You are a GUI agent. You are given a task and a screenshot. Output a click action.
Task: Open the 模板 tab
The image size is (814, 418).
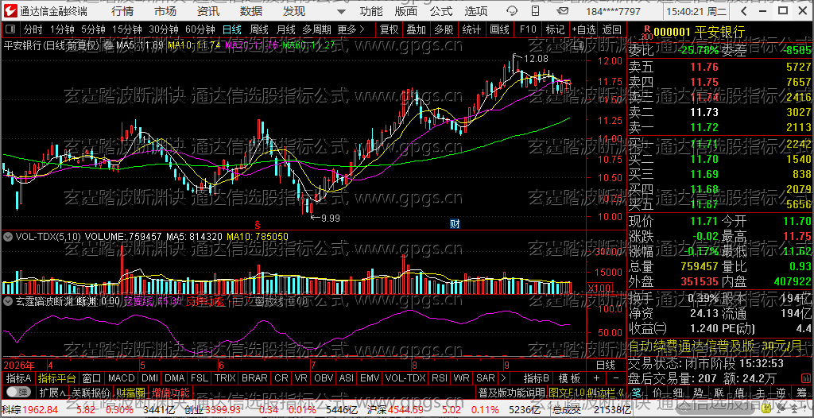569,378
